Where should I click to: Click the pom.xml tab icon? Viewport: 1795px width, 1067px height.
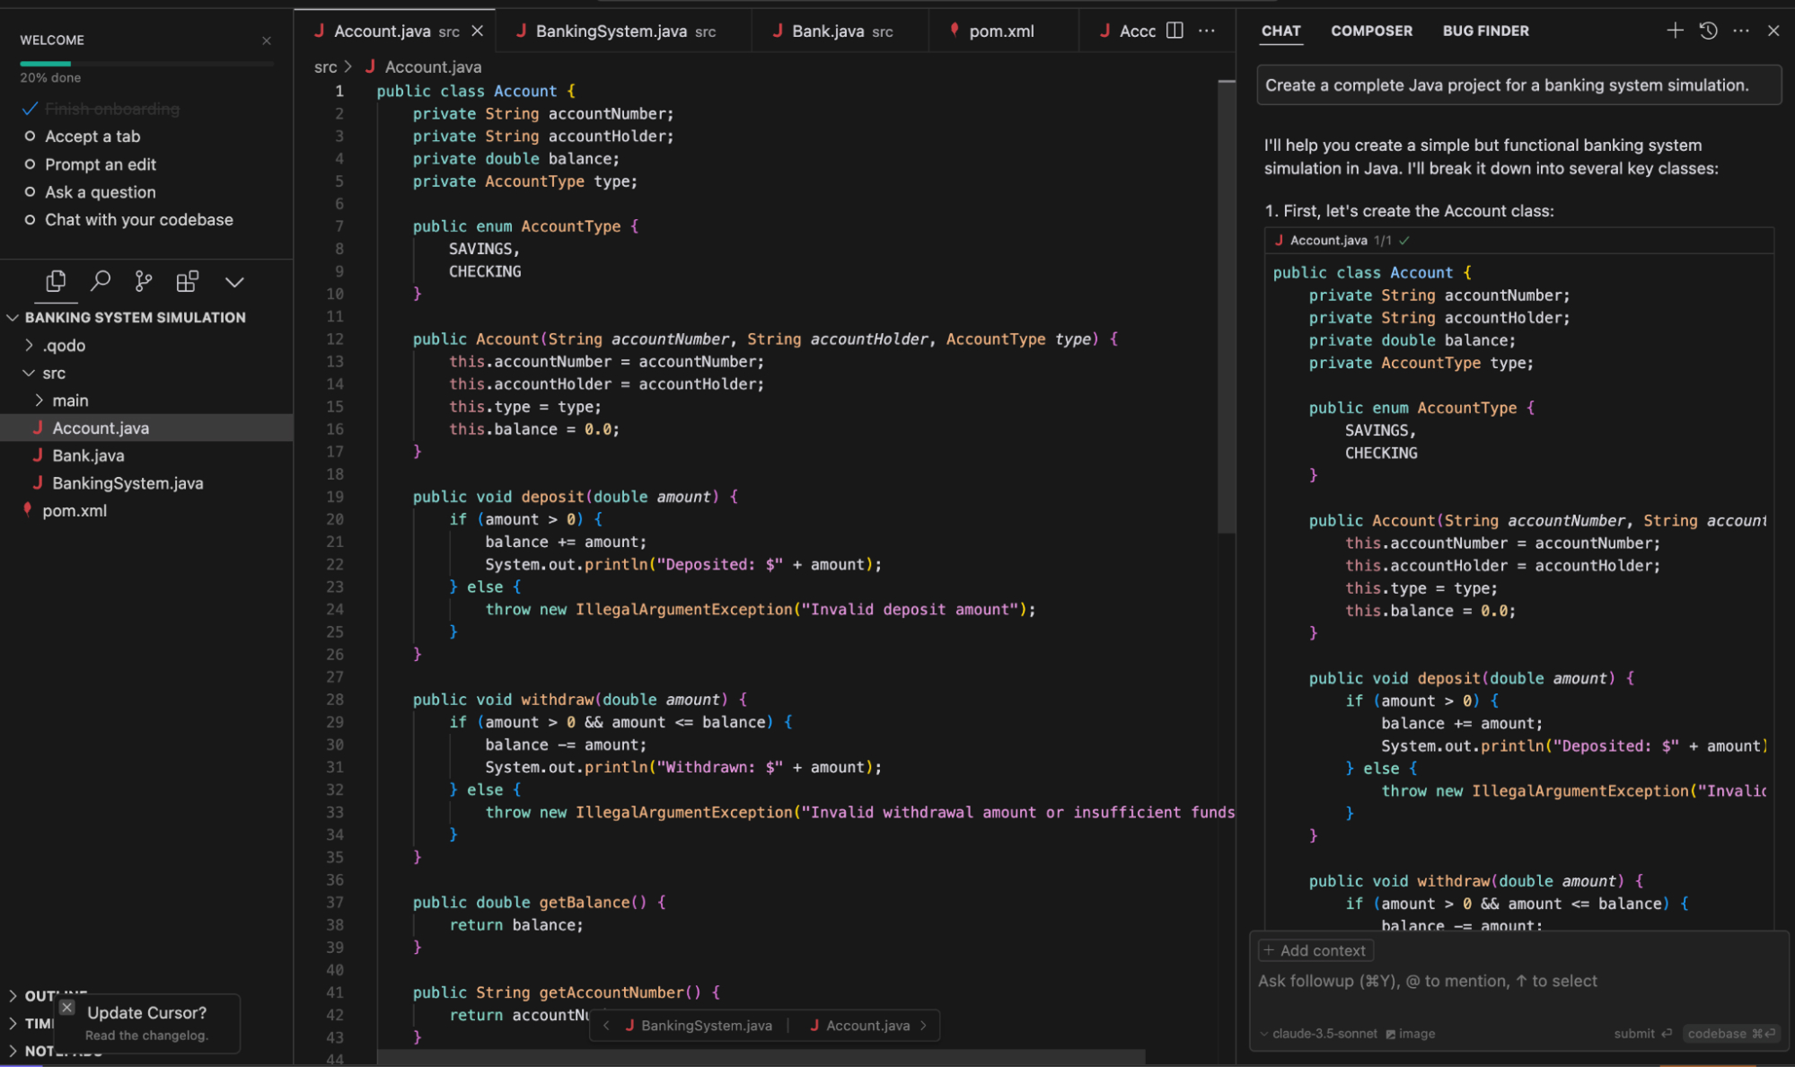(x=955, y=31)
